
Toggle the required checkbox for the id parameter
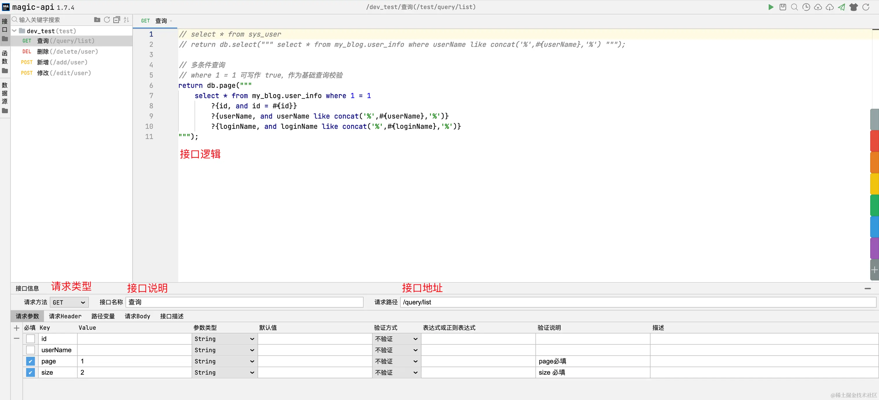click(30, 339)
